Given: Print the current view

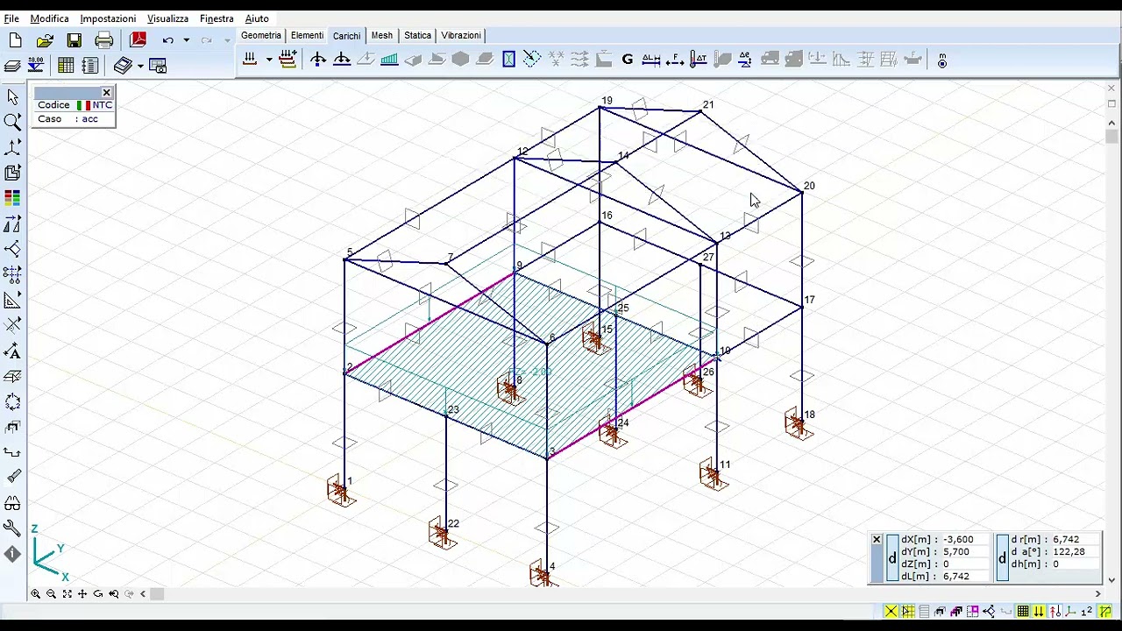Looking at the screenshot, I should [x=104, y=40].
